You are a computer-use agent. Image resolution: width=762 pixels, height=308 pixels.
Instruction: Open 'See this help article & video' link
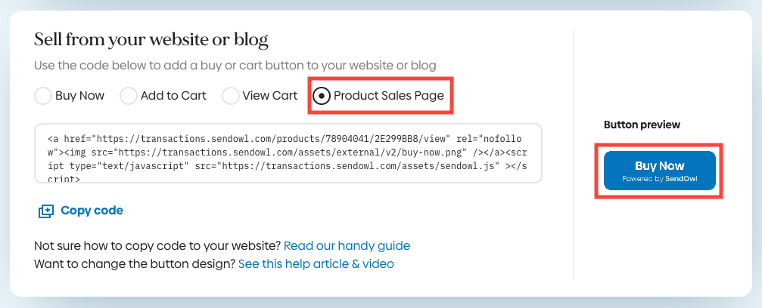tap(316, 264)
